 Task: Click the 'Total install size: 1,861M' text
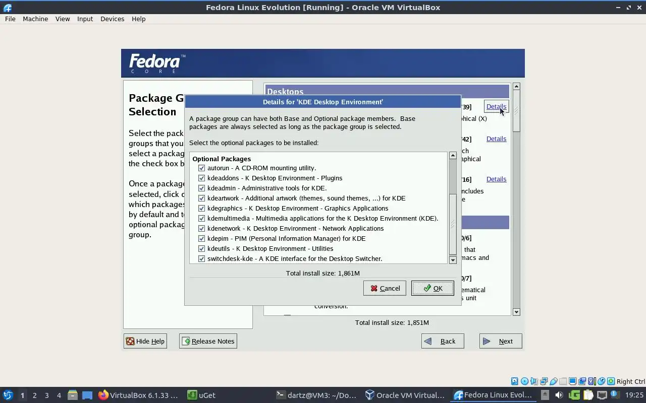click(323, 273)
